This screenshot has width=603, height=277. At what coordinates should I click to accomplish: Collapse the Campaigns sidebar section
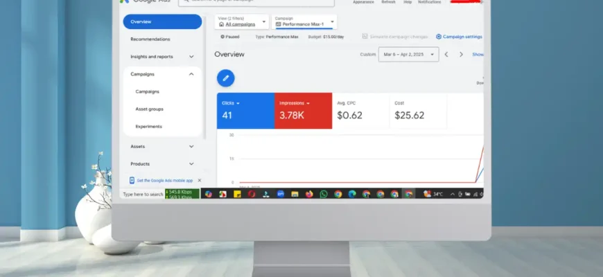191,74
